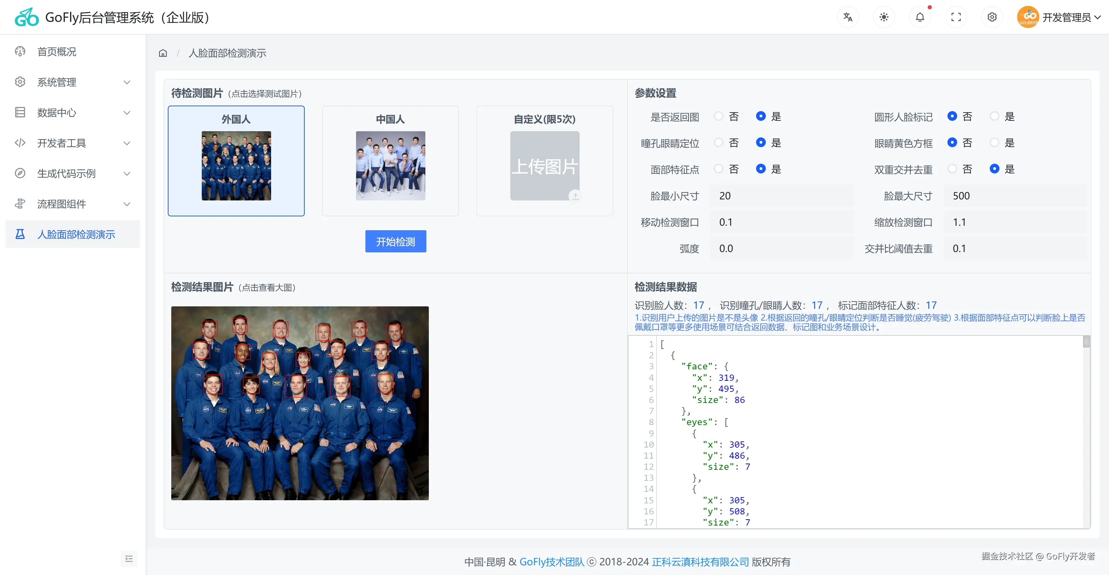Expand the 开发者工具 submenu

point(72,143)
